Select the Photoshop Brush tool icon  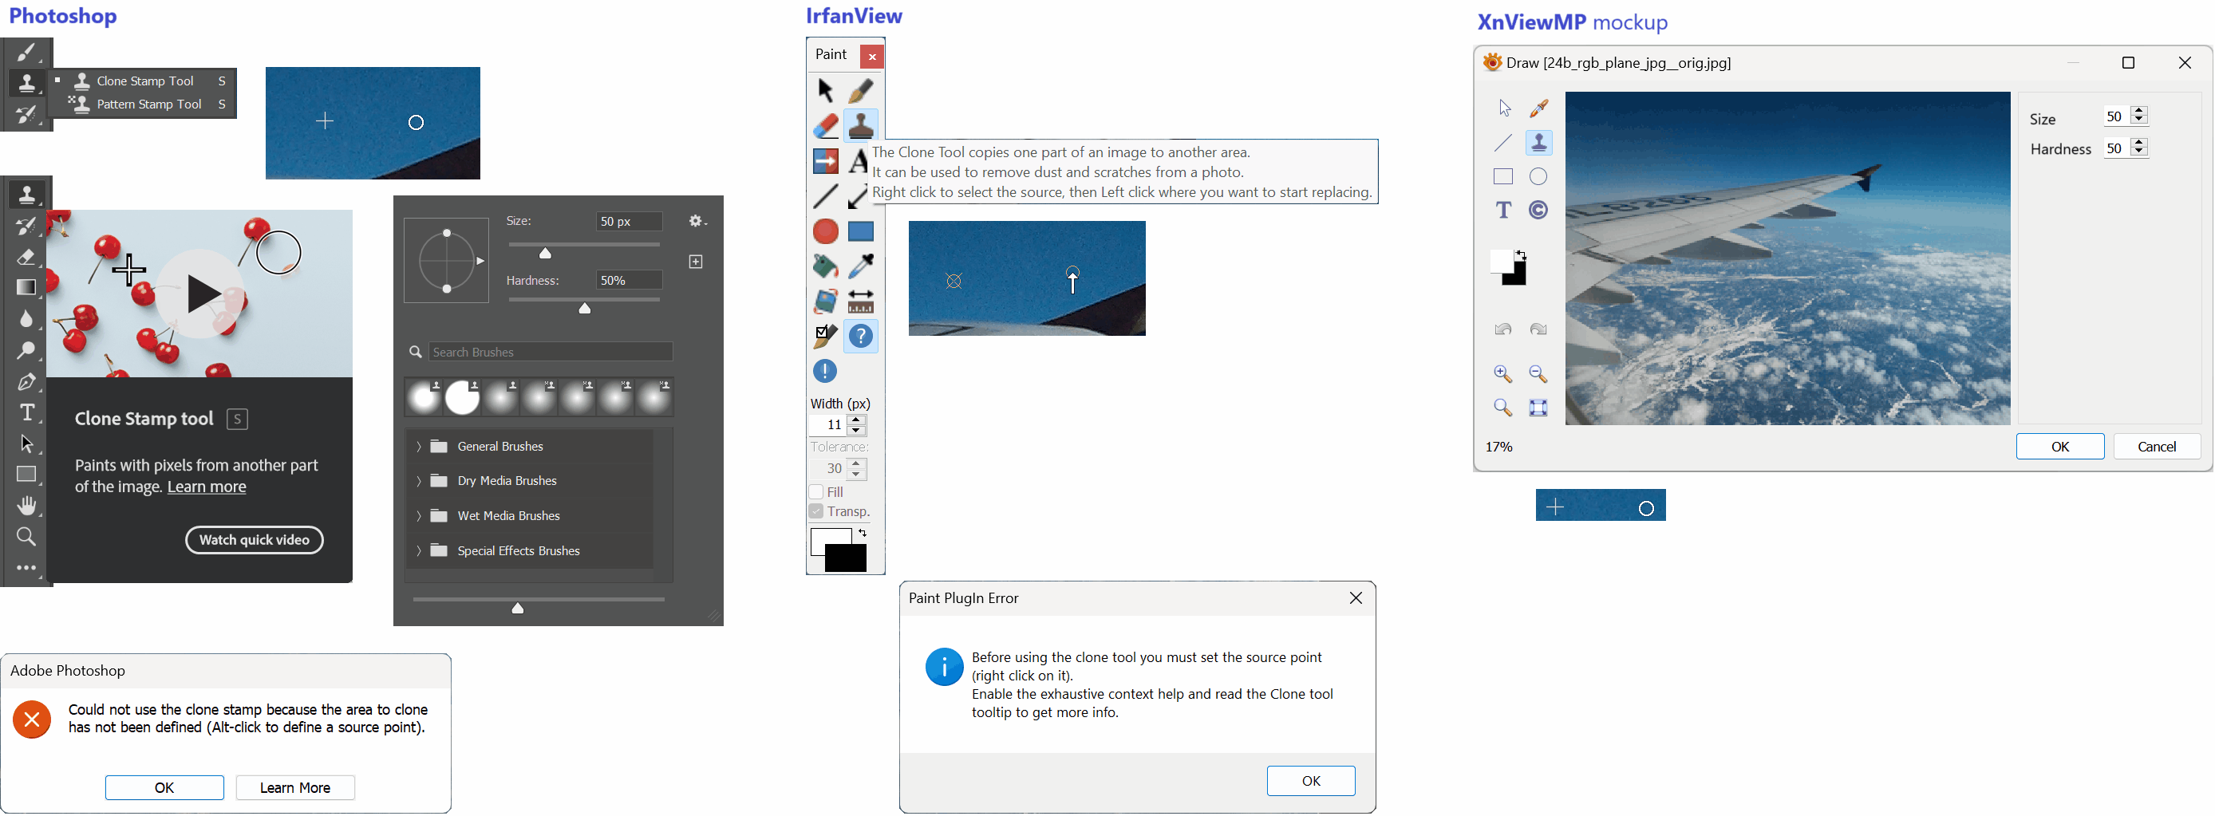(26, 53)
